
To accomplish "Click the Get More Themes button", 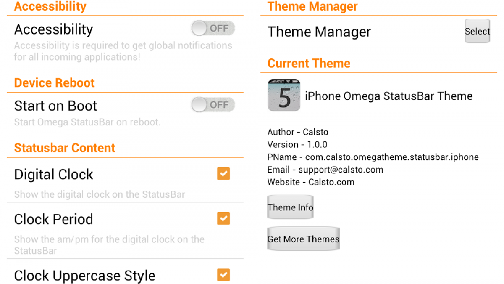I will point(303,239).
